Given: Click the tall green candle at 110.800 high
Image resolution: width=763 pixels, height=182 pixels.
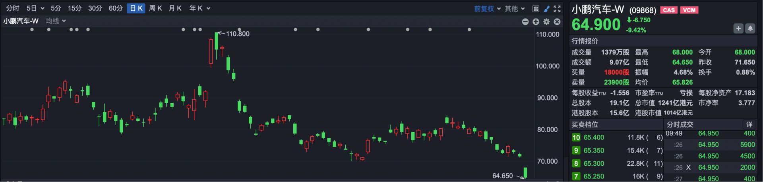Looking at the screenshot, I should click(x=217, y=41).
